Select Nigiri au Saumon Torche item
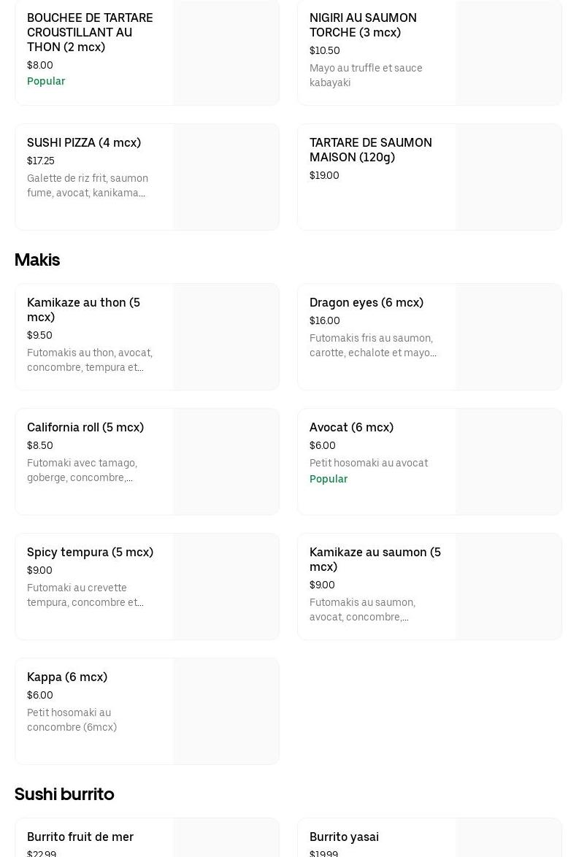The height and width of the screenshot is (857, 587). coord(363,25)
